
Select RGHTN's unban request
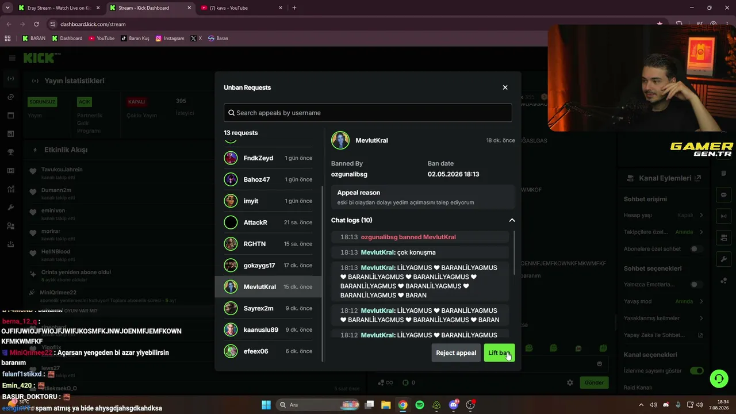[x=269, y=244]
